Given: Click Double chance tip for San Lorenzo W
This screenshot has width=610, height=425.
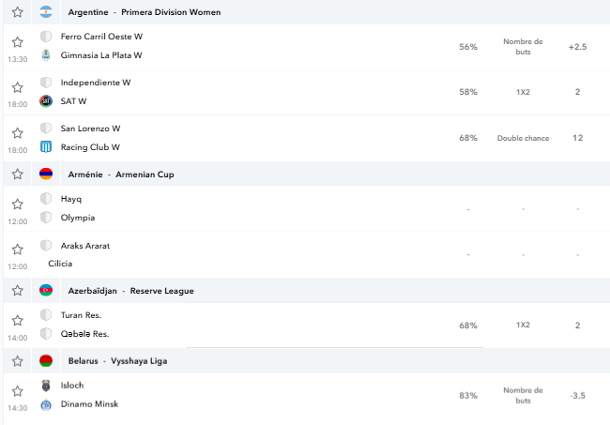Looking at the screenshot, I should pos(523,138).
